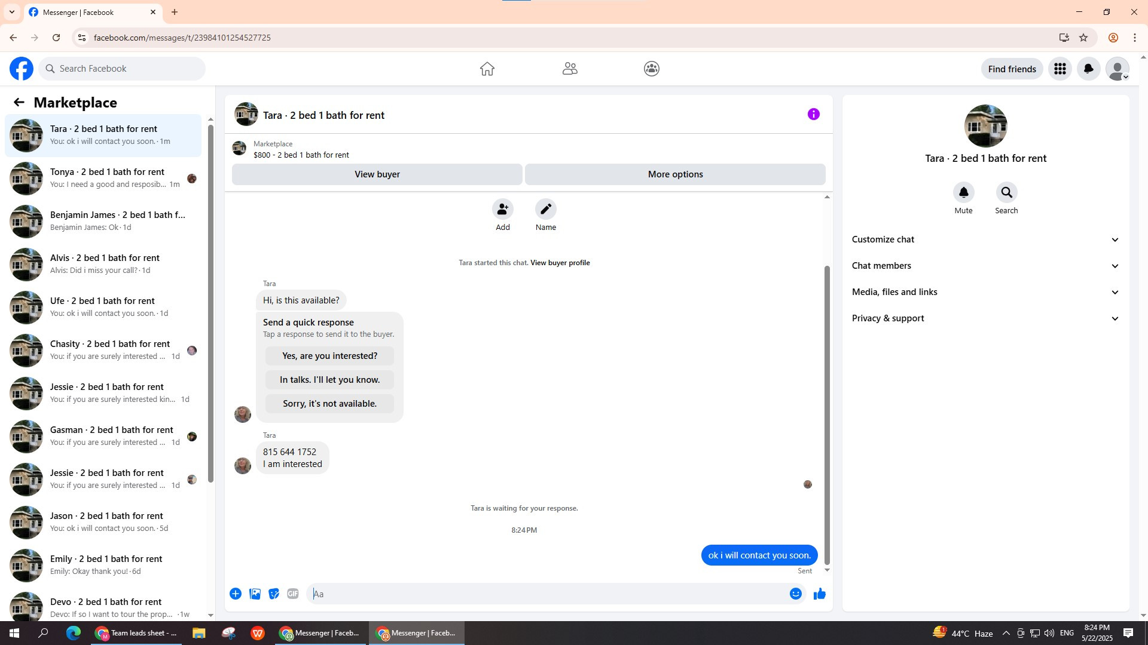The height and width of the screenshot is (645, 1148).
Task: Reload the browser page
Action: point(56,38)
